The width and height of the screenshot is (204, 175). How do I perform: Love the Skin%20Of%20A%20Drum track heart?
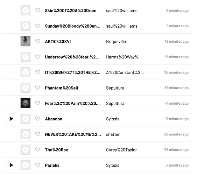pos(38,10)
